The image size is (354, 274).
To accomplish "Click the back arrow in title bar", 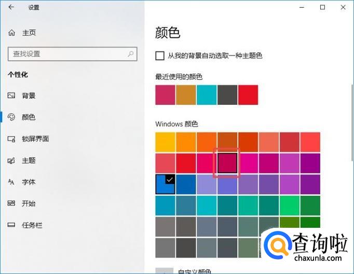I will [11, 7].
